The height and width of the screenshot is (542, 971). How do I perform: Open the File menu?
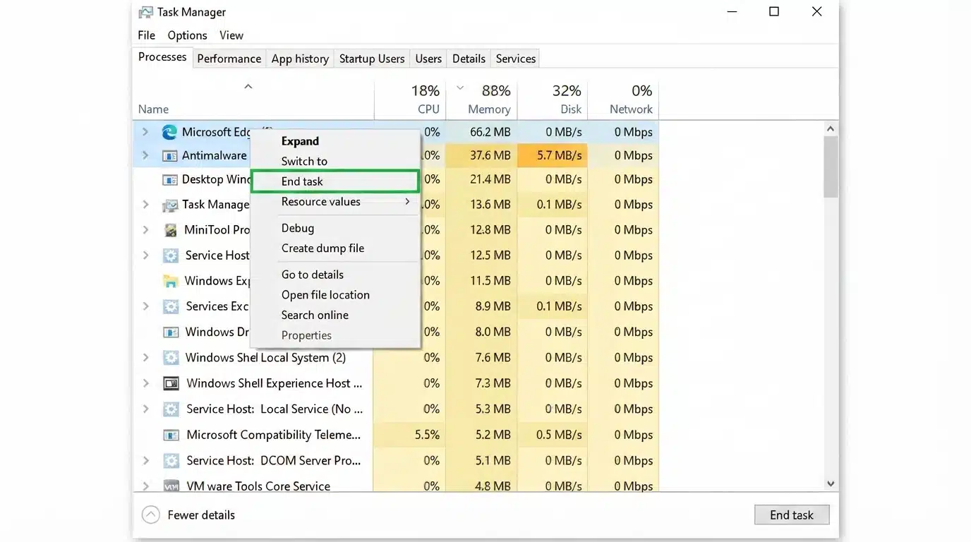pos(146,35)
